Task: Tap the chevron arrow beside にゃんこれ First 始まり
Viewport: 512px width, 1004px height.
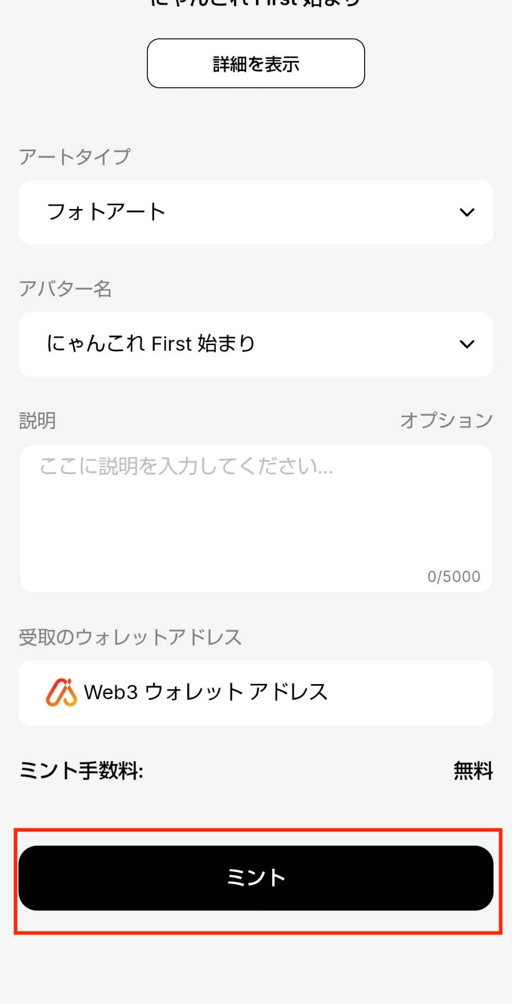Action: [467, 344]
